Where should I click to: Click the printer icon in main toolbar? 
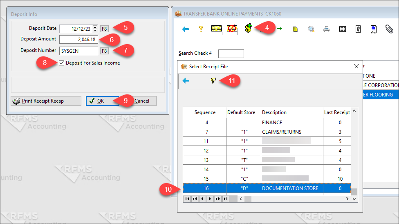click(x=327, y=29)
